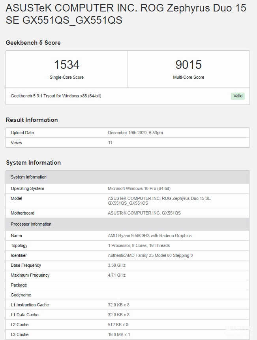
Task: Click the Motherboard value GX551QS
Action: point(144,213)
